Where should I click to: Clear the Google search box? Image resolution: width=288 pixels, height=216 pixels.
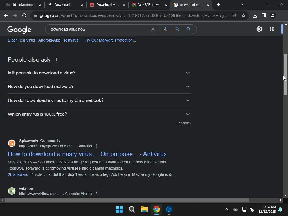153,29
